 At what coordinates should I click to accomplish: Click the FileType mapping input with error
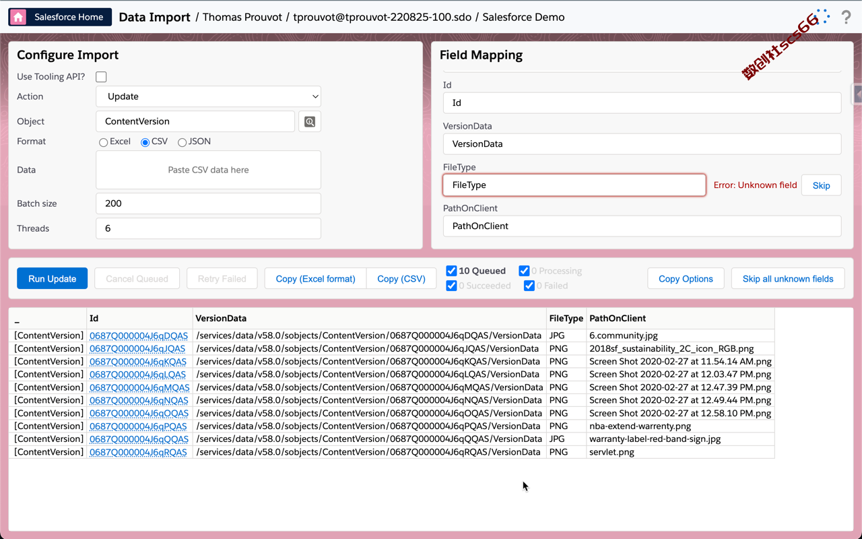pos(574,185)
